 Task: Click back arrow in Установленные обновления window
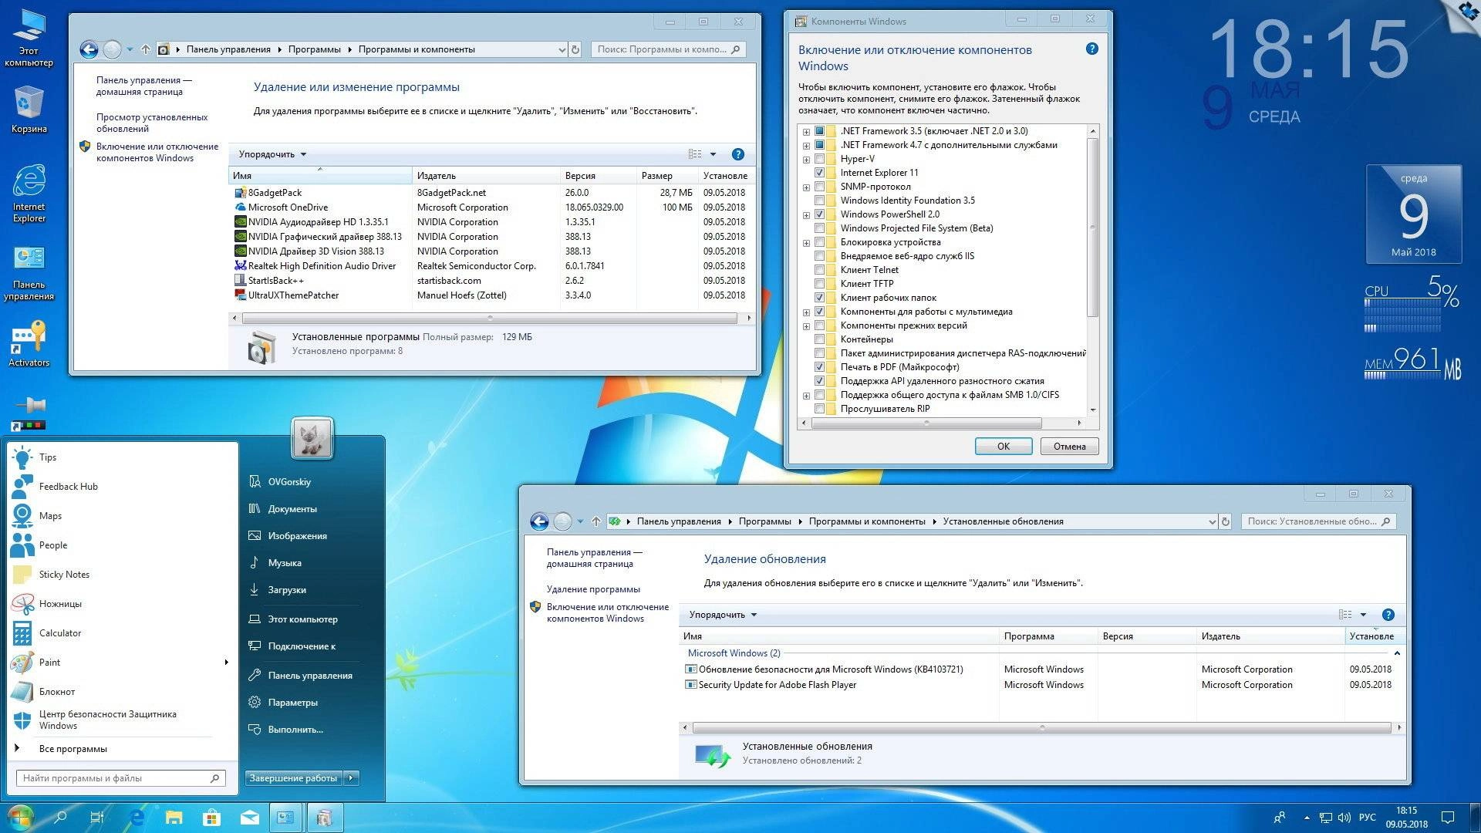(x=539, y=521)
